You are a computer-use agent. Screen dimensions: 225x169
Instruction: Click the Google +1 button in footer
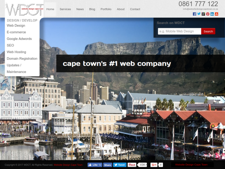154,165
